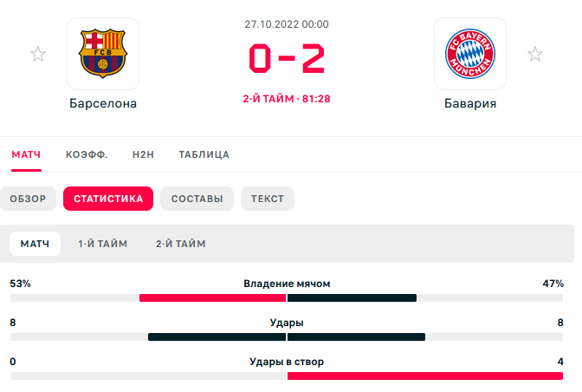
Task: Click the 0-2 match score
Action: tap(287, 60)
